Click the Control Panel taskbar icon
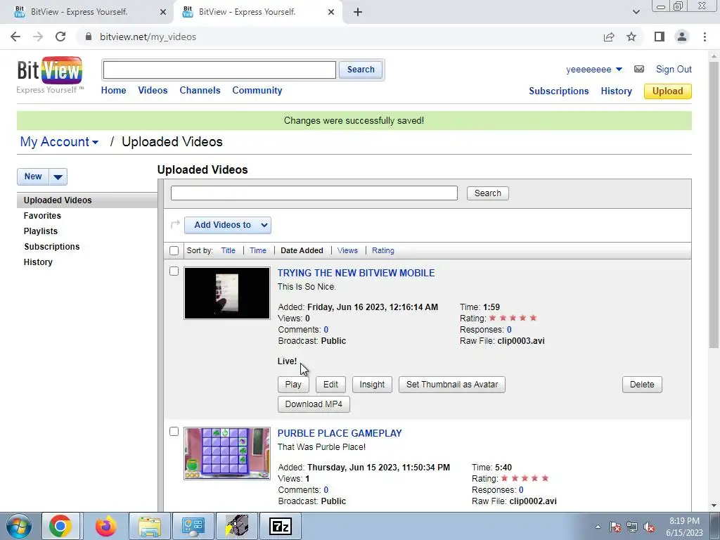Screen dimensions: 720x540 pos(193,526)
